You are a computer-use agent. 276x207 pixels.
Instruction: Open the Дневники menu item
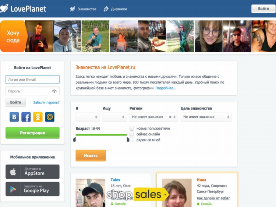[x=116, y=9]
